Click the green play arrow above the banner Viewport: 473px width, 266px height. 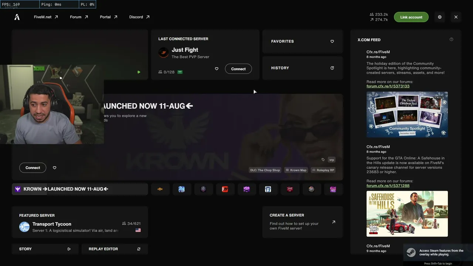[139, 72]
